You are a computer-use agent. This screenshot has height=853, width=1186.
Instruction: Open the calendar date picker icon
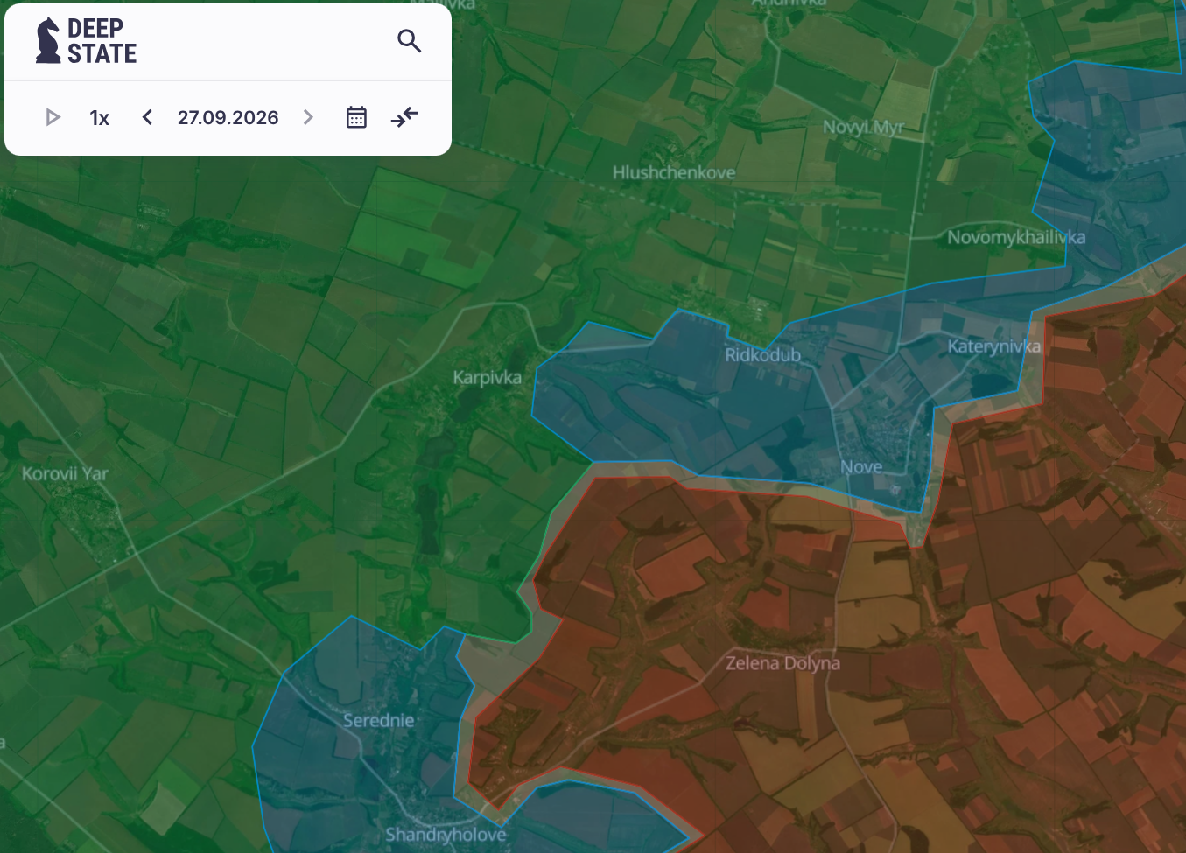tap(356, 117)
